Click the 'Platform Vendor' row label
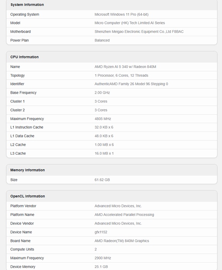The image size is (222, 270). point(23,206)
